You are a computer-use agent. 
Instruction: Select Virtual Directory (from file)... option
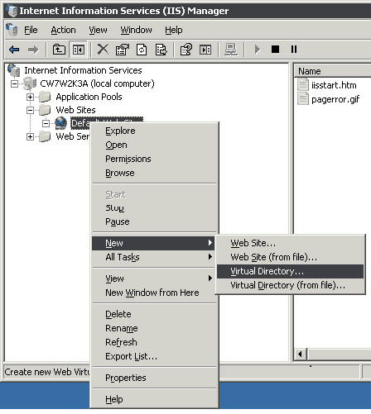[290, 285]
